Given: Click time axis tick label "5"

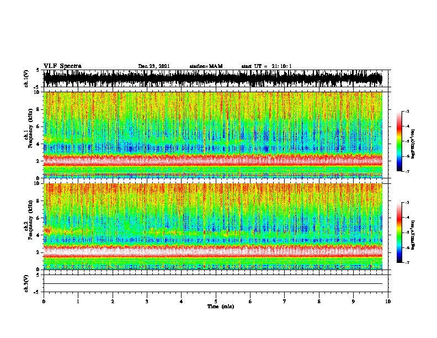Looking at the screenshot, I should pos(216,302).
